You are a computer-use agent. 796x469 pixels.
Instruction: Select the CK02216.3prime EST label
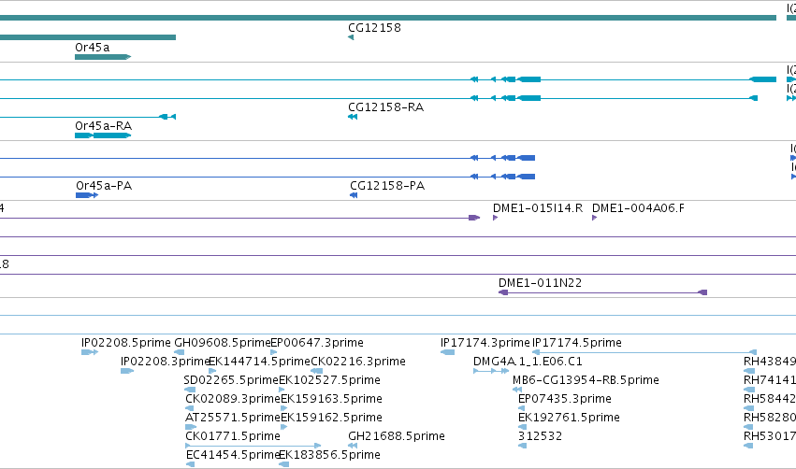coord(358,362)
